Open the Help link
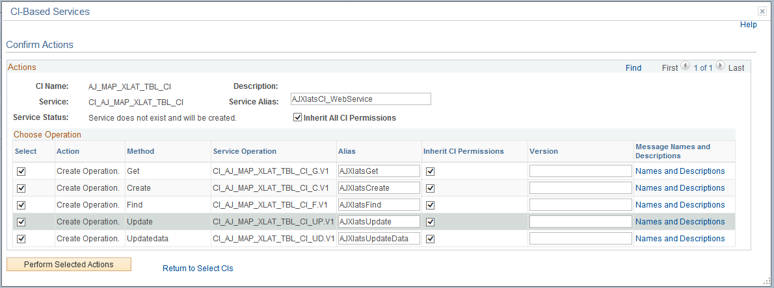This screenshot has width=774, height=288. click(x=749, y=25)
